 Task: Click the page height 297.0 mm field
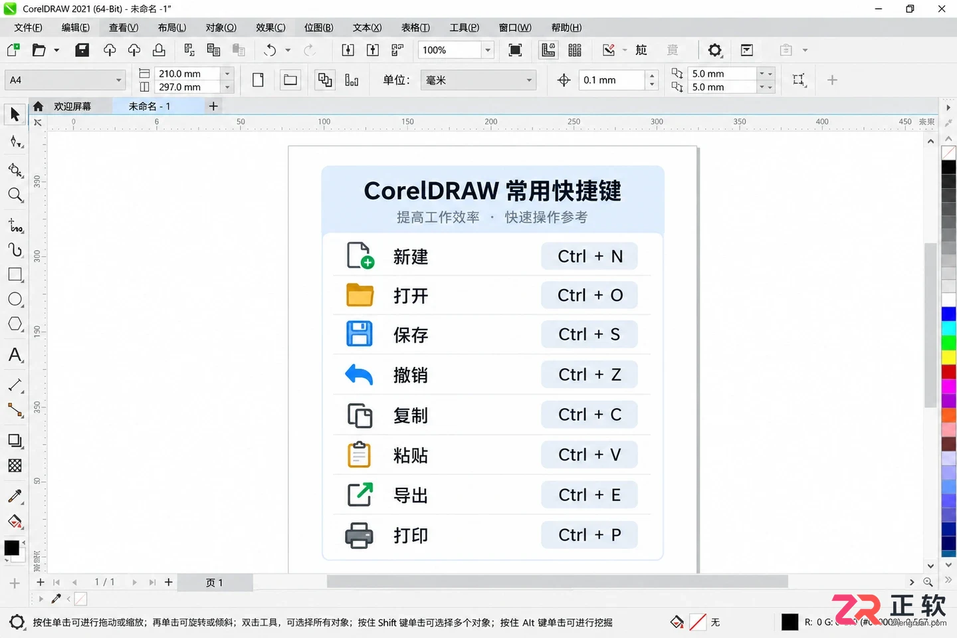[188, 87]
